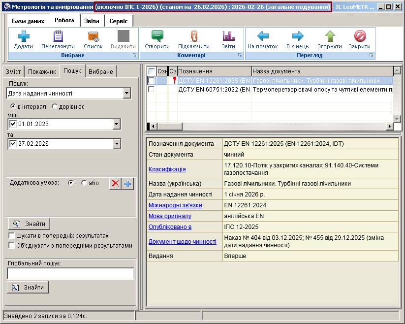Expand the 'Дата надання чинності' search dropdown
The width and height of the screenshot is (405, 324).
pyautogui.click(x=126, y=93)
